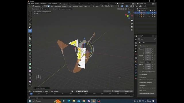Open the Window menu

point(49,4)
